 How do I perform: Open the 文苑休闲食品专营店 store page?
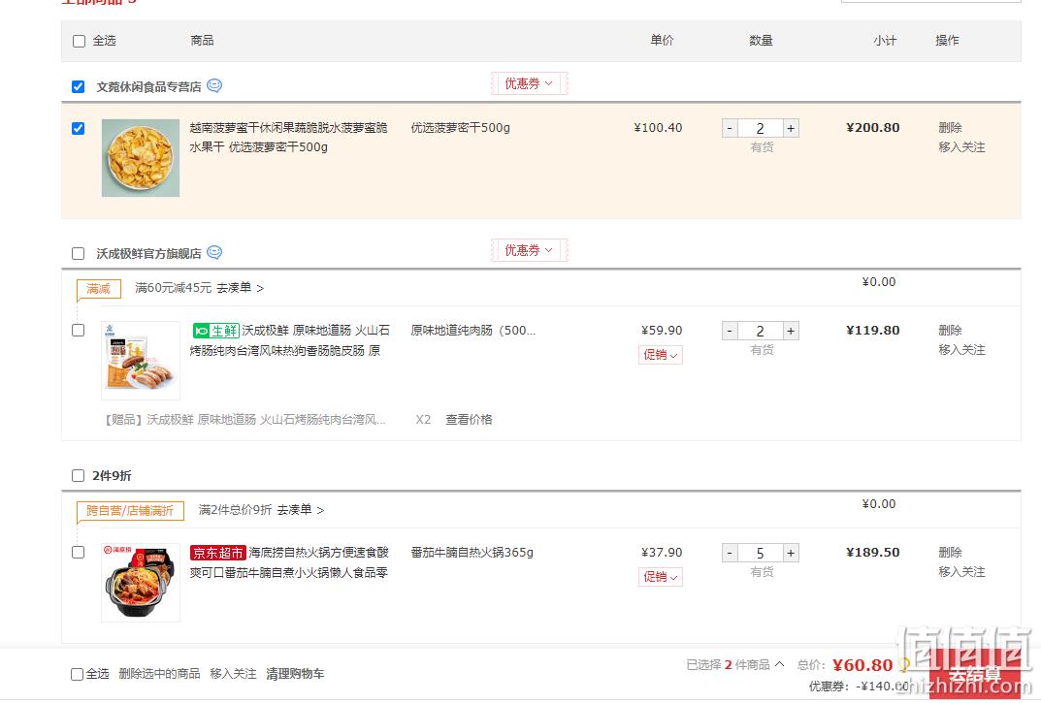148,87
